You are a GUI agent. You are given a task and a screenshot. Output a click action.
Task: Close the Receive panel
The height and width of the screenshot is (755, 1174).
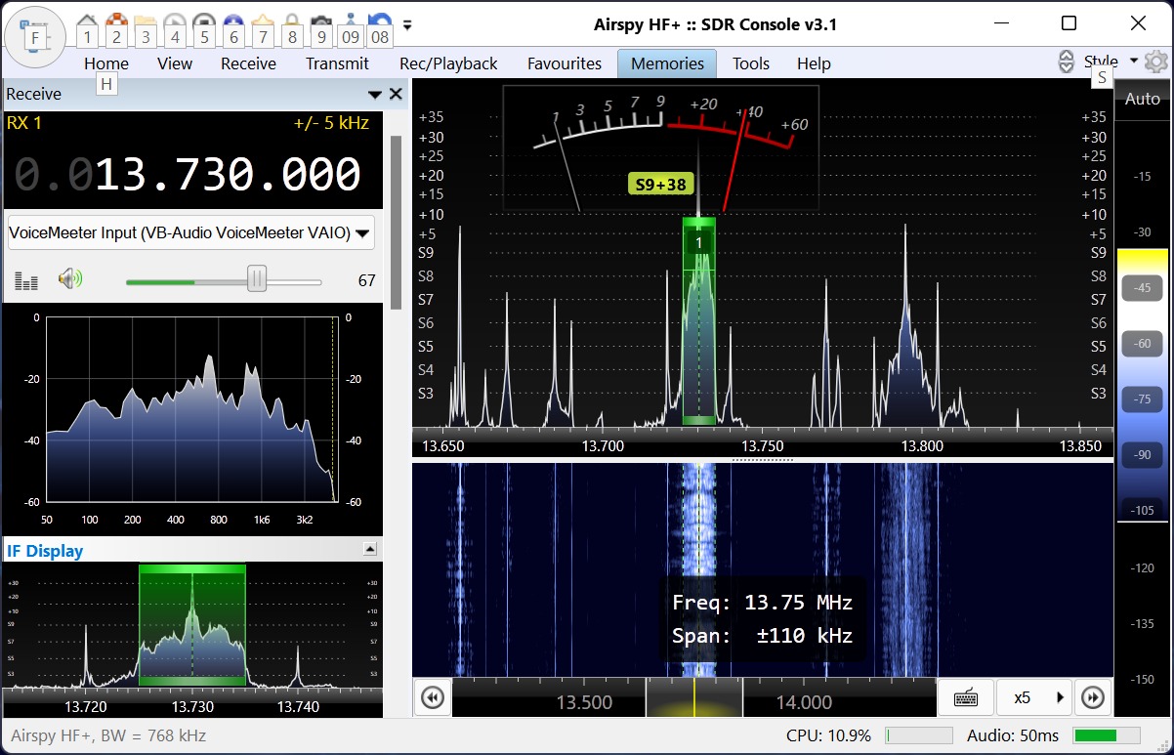(396, 94)
